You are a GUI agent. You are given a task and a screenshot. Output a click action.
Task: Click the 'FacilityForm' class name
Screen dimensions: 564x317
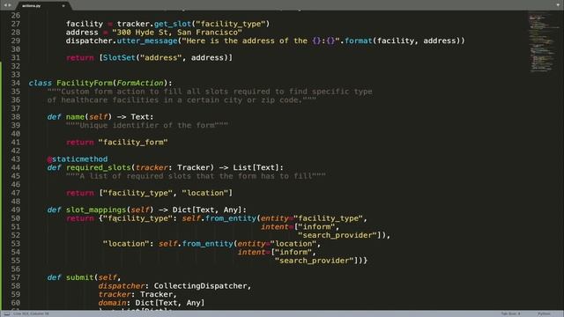tap(85, 83)
